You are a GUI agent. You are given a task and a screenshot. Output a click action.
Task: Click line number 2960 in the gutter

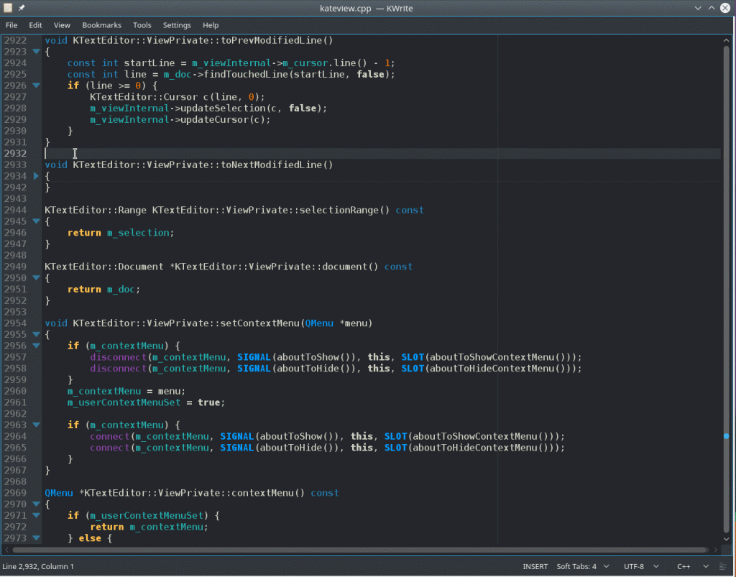(15, 391)
